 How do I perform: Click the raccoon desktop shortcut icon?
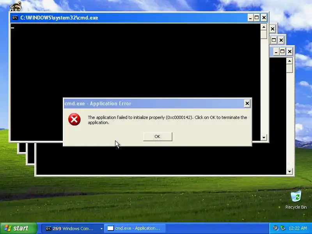16,6
